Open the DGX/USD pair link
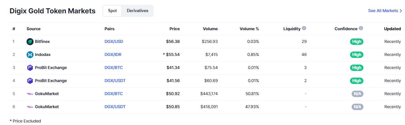405x125 pixels. point(114,41)
